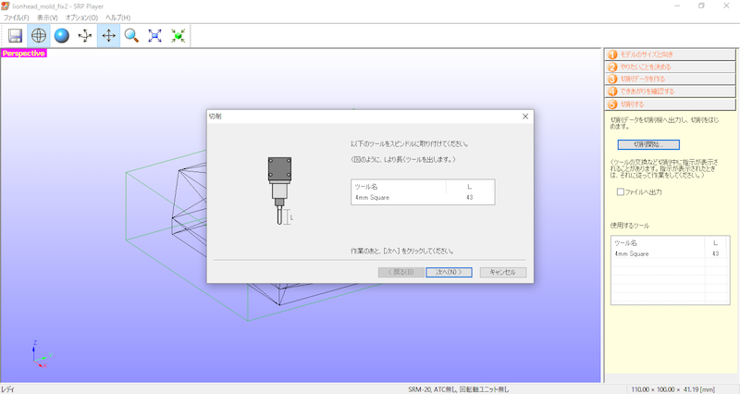Collapse step 5 切削する panel
Image resolution: width=740 pixels, height=394 pixels.
click(x=670, y=105)
